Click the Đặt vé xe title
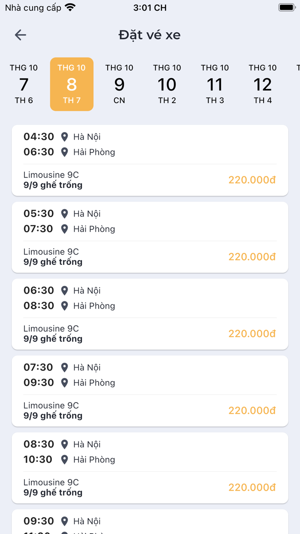Viewport: 300px width, 534px height. [149, 35]
